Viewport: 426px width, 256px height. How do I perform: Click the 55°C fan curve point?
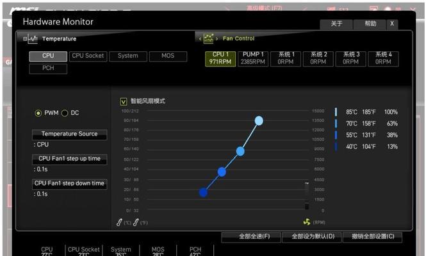click(222, 172)
